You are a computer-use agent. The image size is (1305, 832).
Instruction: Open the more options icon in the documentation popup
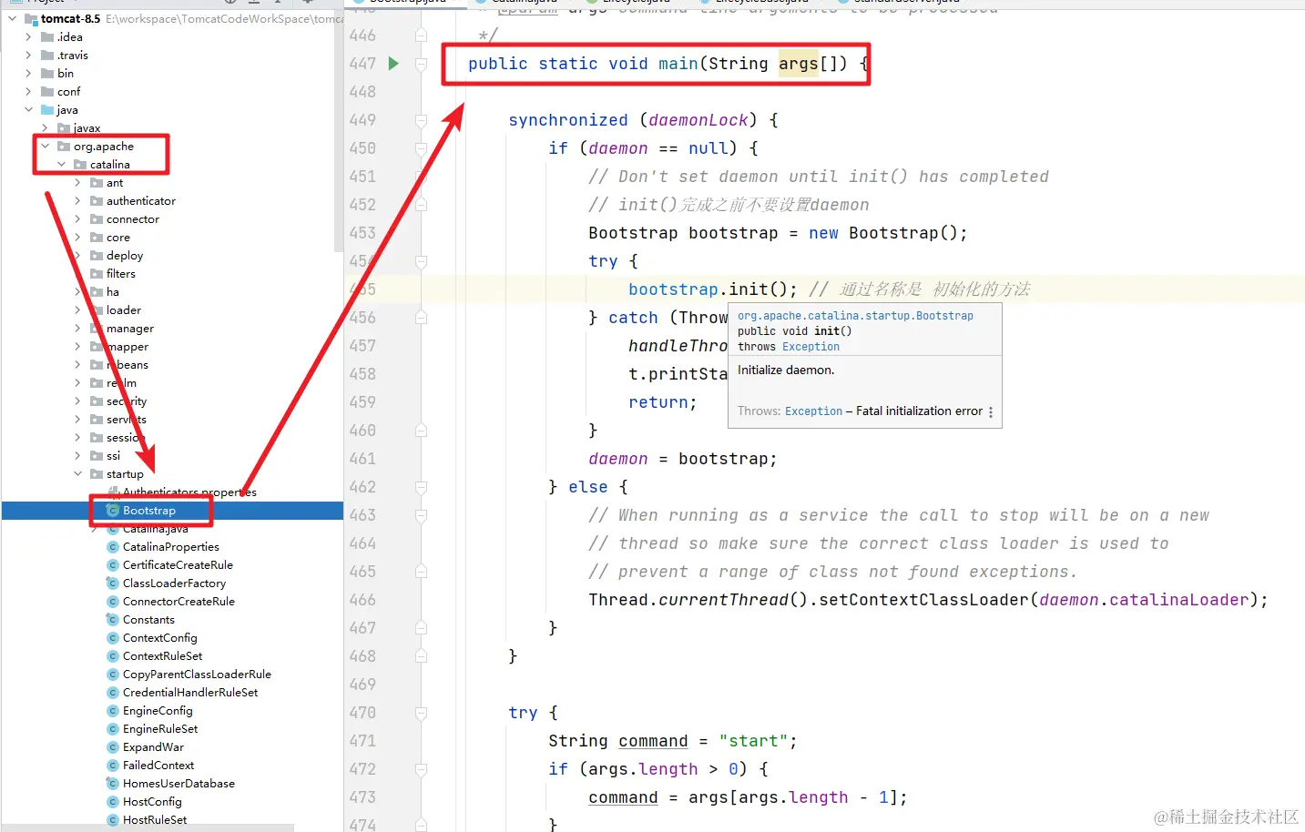pos(991,411)
